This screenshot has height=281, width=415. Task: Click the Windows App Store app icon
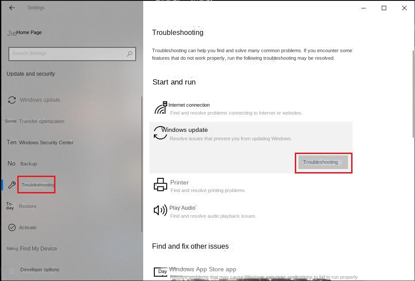pyautogui.click(x=161, y=272)
